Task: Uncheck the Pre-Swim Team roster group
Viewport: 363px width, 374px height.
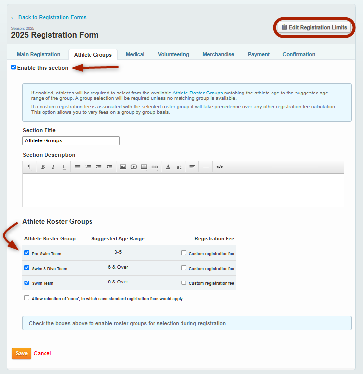Action: pos(27,253)
